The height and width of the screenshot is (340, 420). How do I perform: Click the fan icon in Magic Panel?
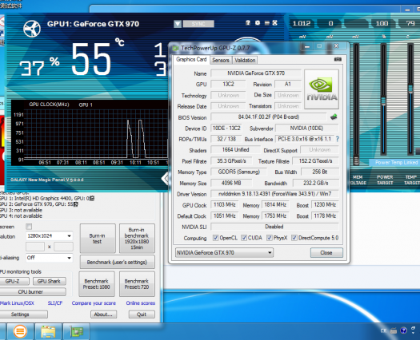click(x=32, y=29)
